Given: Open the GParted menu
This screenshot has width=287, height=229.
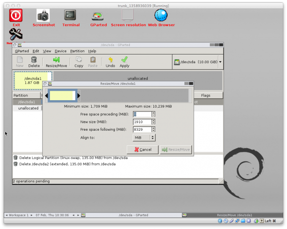Looking at the screenshot, I should click(x=22, y=51).
